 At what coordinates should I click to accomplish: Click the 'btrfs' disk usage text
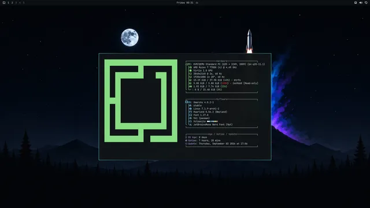point(217,80)
